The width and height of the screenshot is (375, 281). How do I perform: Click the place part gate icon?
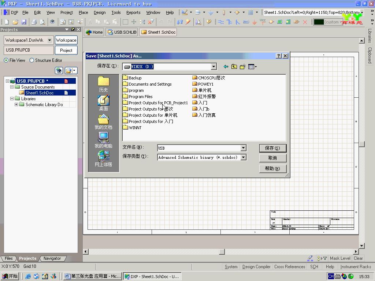[x=271, y=22]
